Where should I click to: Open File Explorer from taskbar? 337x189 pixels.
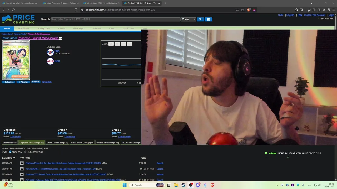point(176,185)
